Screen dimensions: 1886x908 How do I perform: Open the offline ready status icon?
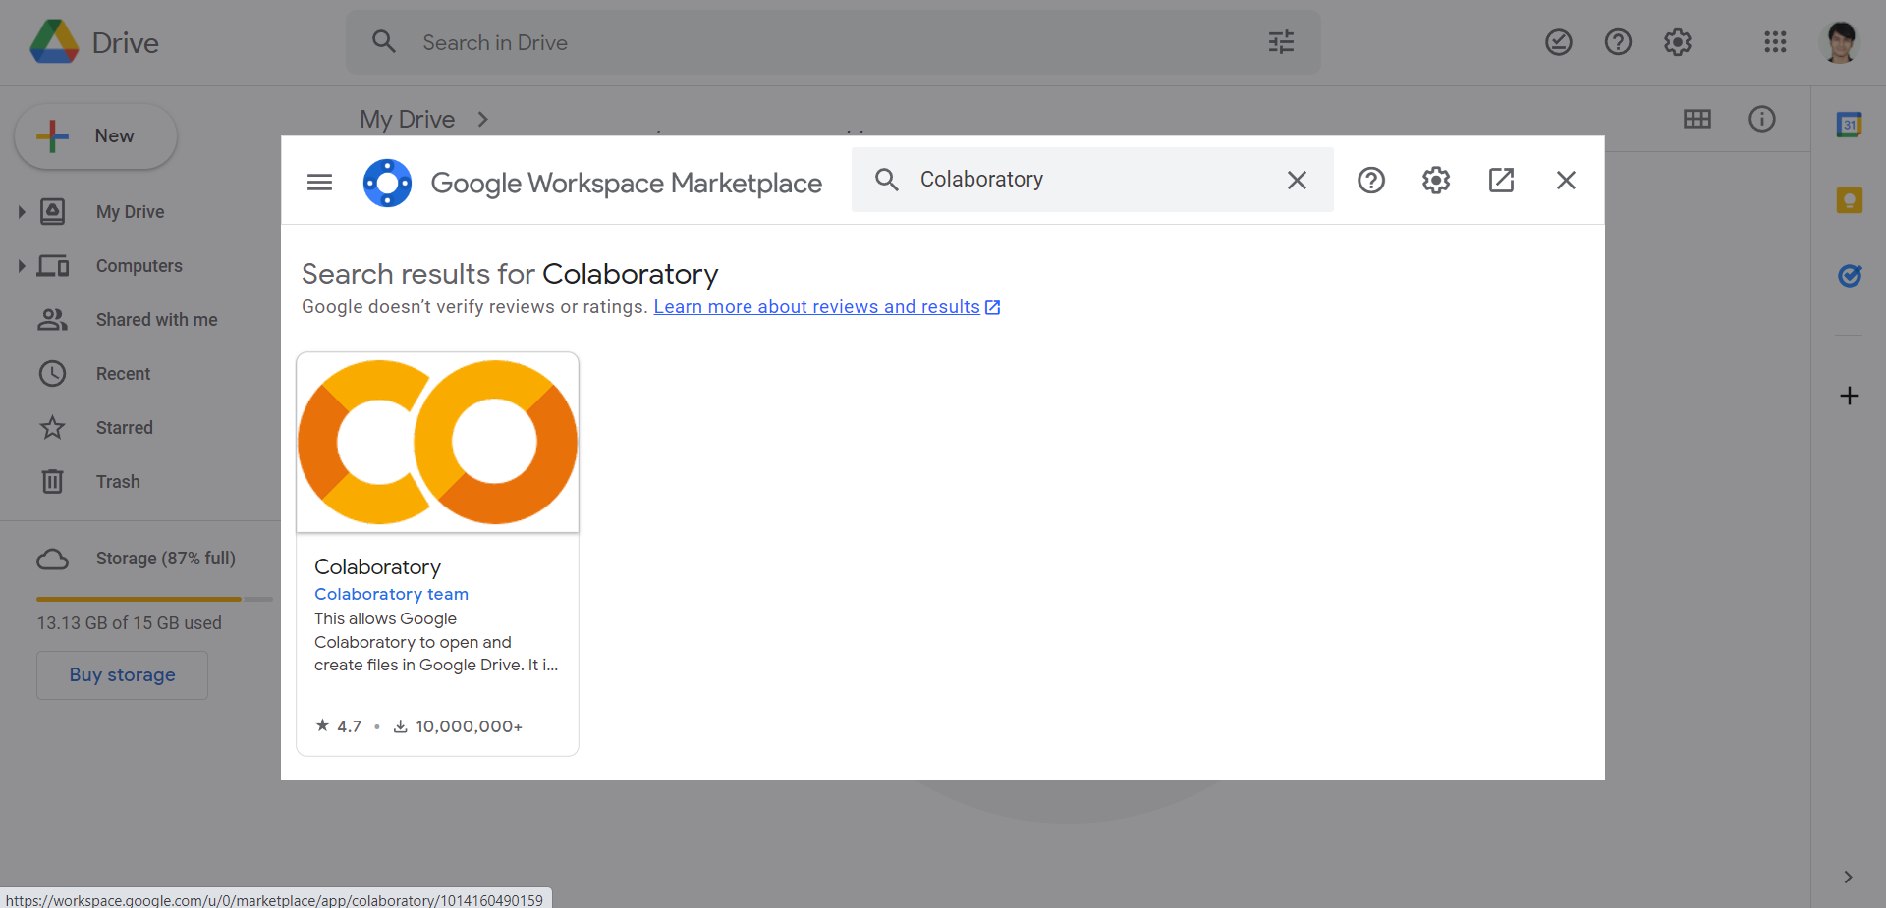click(x=1559, y=42)
